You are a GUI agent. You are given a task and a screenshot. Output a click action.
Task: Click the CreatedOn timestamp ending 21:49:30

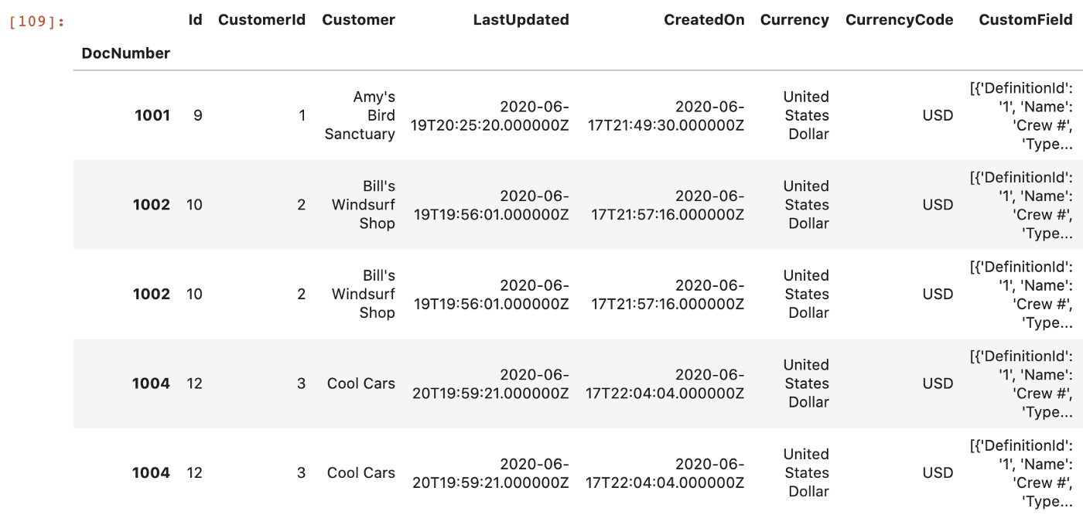tap(667, 116)
